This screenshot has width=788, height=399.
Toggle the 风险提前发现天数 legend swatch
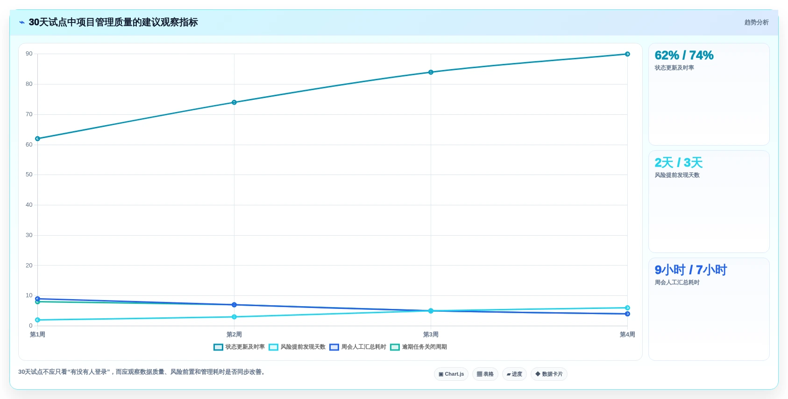pyautogui.click(x=273, y=347)
